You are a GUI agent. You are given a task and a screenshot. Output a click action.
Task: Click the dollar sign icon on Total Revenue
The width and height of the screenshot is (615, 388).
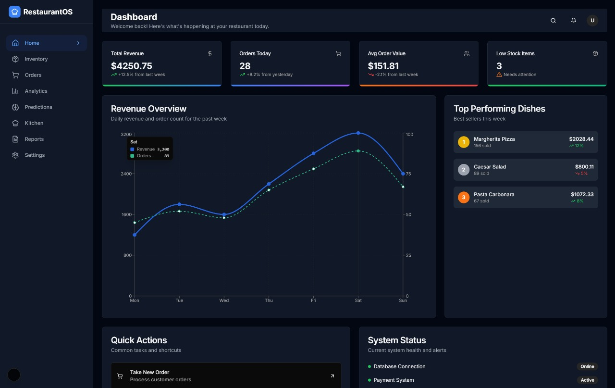point(210,53)
